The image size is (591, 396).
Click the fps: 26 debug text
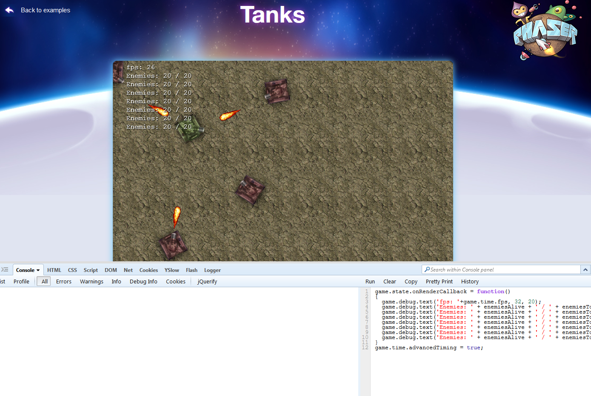pyautogui.click(x=141, y=67)
